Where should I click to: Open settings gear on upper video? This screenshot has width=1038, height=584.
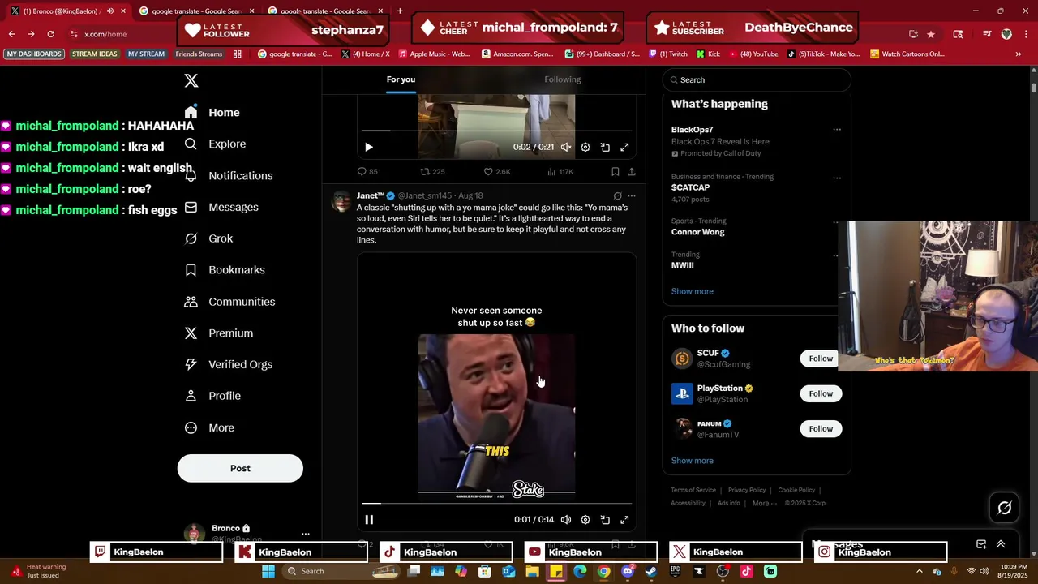[x=585, y=147]
